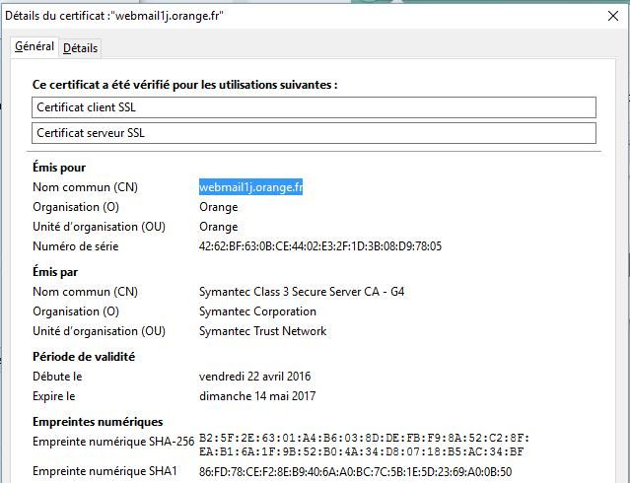Select issuer name "Symantec Class 3 Secure Server CA - G4"

point(301,292)
